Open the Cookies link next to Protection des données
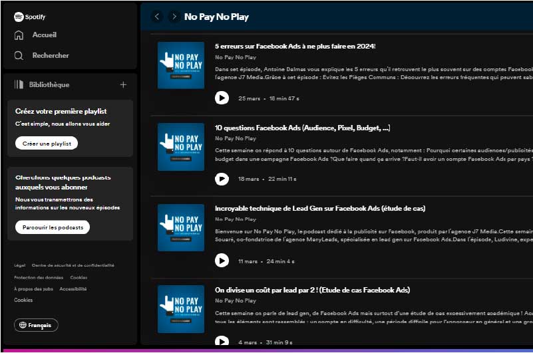This screenshot has width=533, height=353. click(79, 278)
